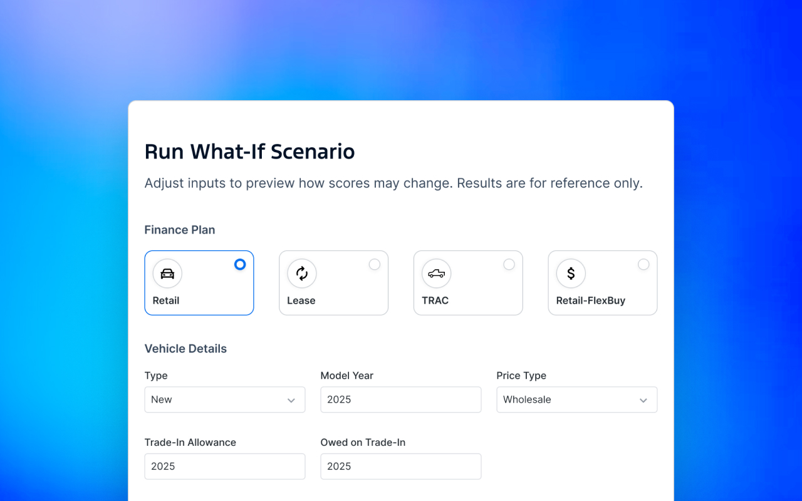The height and width of the screenshot is (501, 802).
Task: Click the truck icon for TRAC
Action: pyautogui.click(x=437, y=274)
